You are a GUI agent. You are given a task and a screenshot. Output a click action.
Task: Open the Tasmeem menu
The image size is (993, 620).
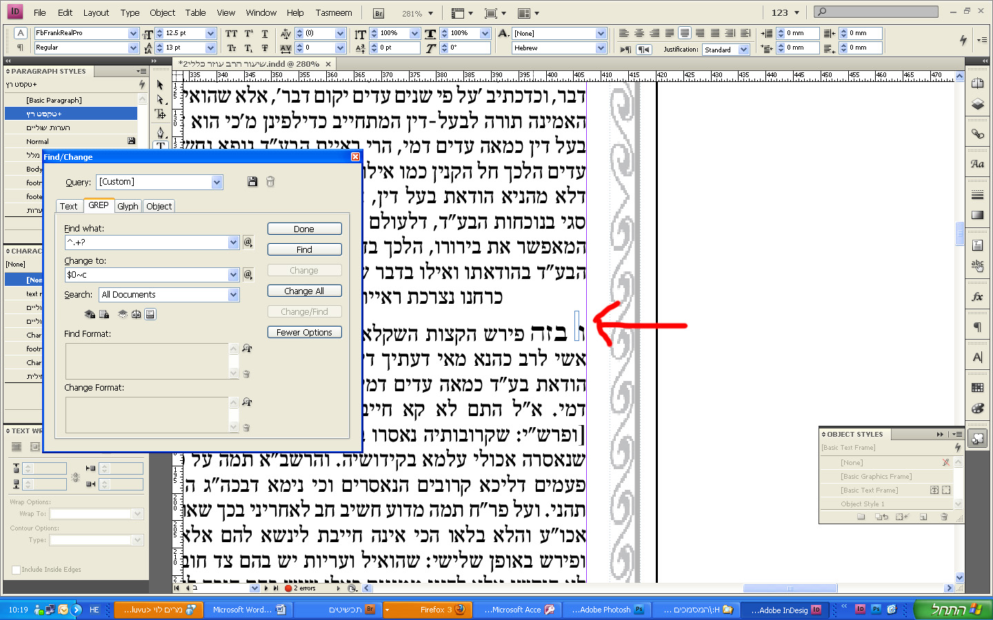tap(334, 12)
